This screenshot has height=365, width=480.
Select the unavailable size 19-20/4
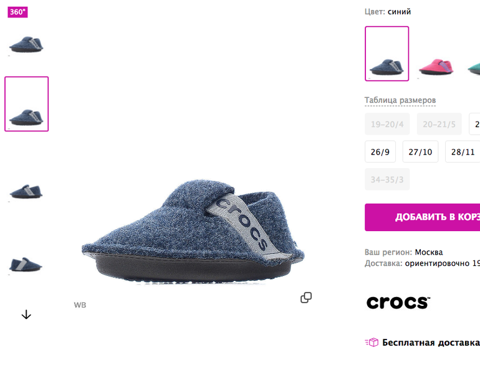pos(387,124)
